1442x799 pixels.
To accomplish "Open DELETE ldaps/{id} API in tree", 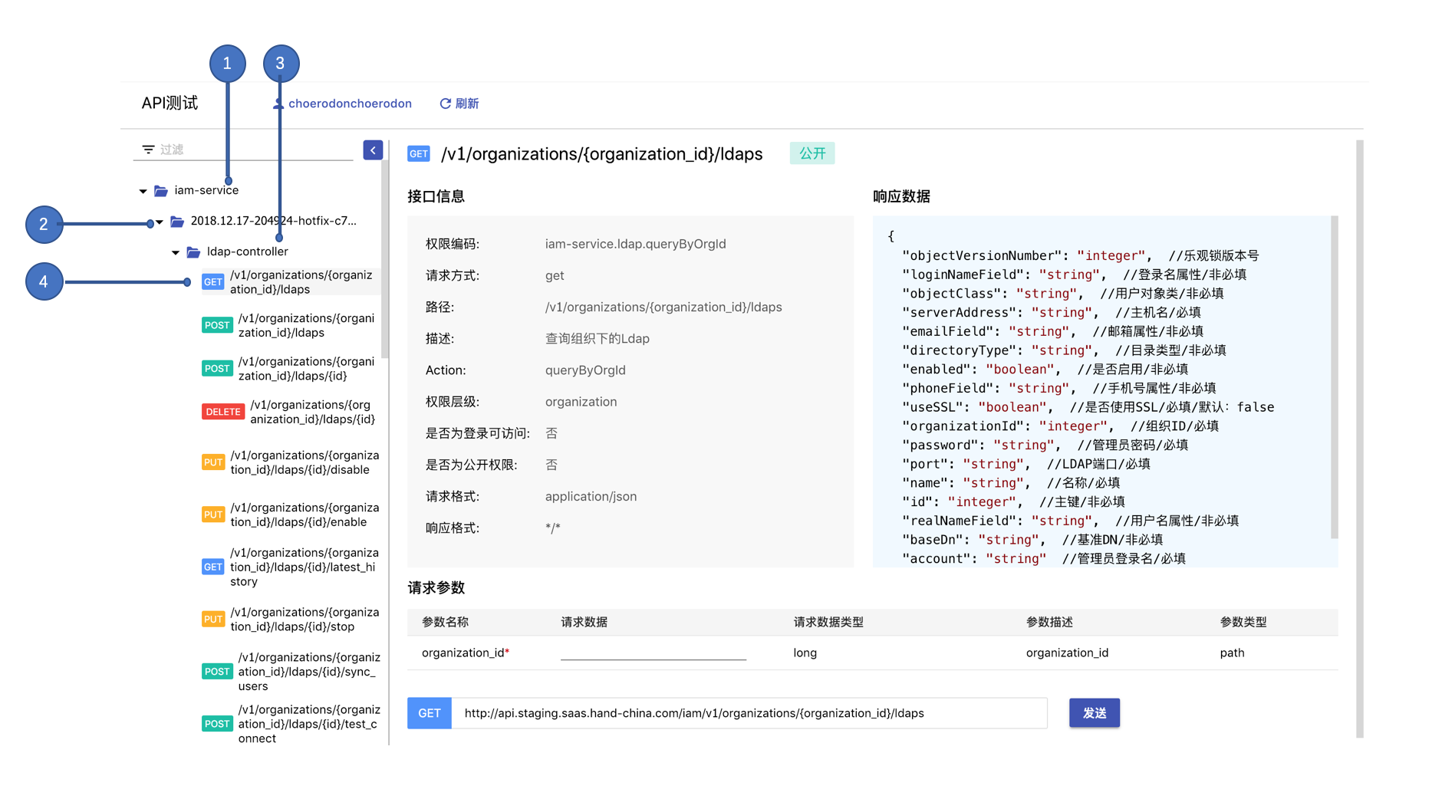I will [x=312, y=412].
